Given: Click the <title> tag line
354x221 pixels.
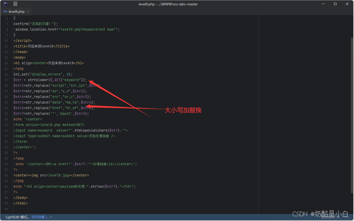Looking at the screenshot, I should point(42,46).
